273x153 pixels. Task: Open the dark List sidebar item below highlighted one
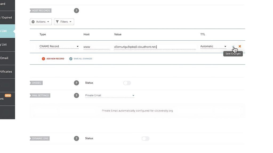click(7, 45)
